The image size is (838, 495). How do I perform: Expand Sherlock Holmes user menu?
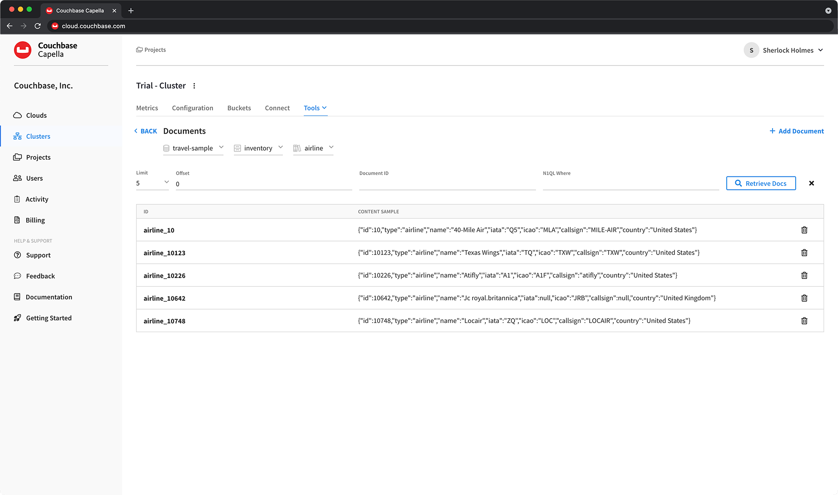coord(784,50)
